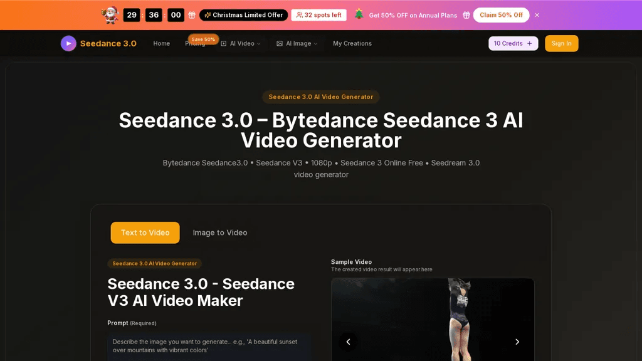642x361 pixels.
Task: Expand the AI Video dropdown menu
Action: pyautogui.click(x=241, y=43)
